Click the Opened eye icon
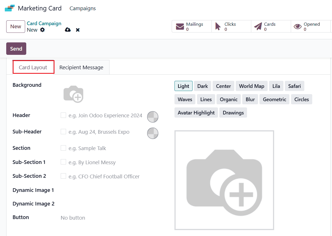Viewport: 332px width, 236px height. (x=298, y=27)
